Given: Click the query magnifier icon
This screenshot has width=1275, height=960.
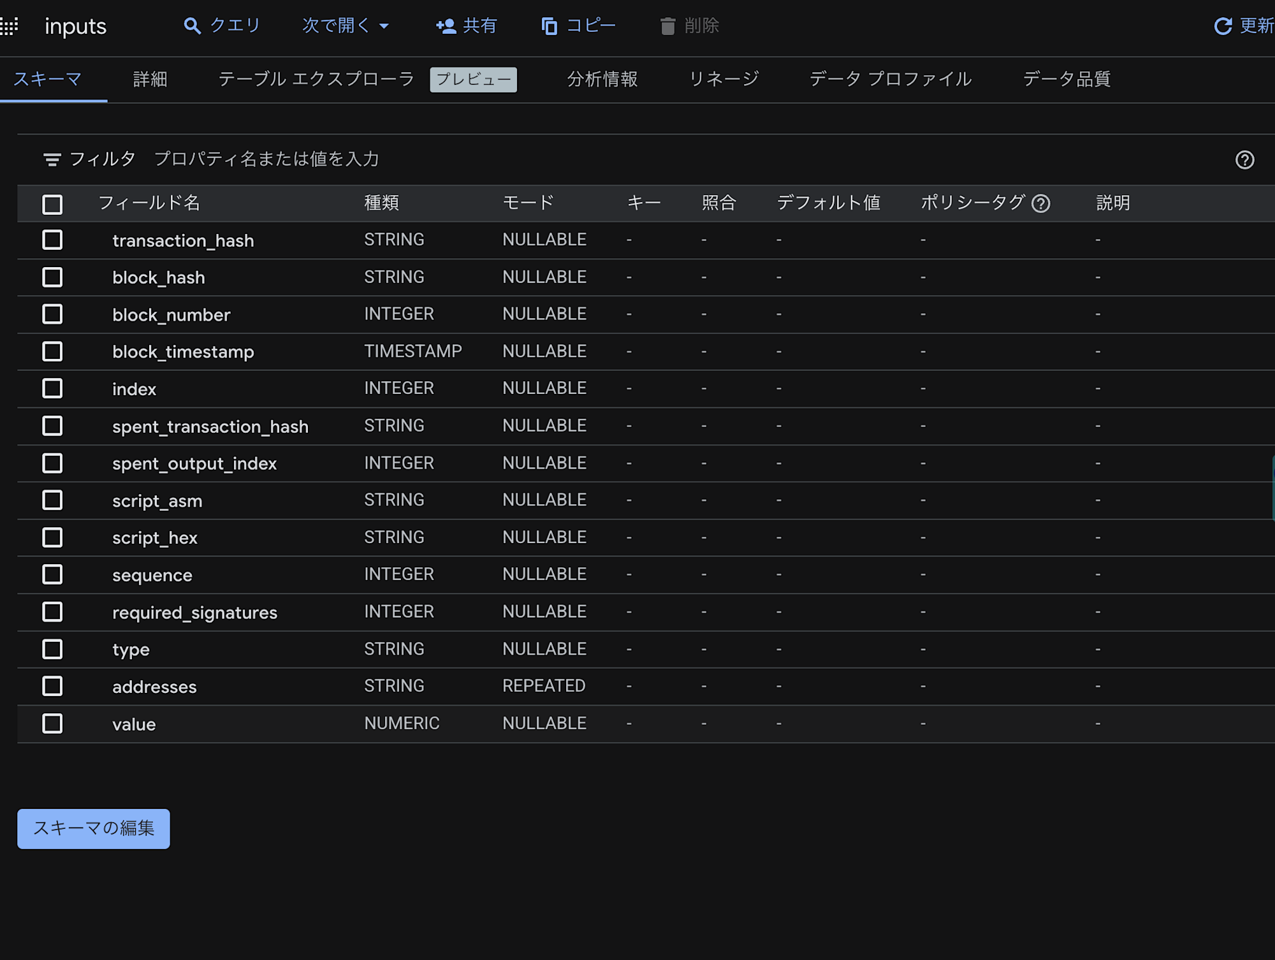Looking at the screenshot, I should pyautogui.click(x=192, y=26).
